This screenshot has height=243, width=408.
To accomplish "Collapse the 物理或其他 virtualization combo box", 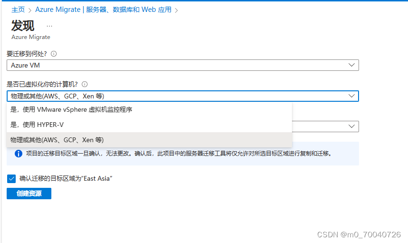I will tap(183, 96).
